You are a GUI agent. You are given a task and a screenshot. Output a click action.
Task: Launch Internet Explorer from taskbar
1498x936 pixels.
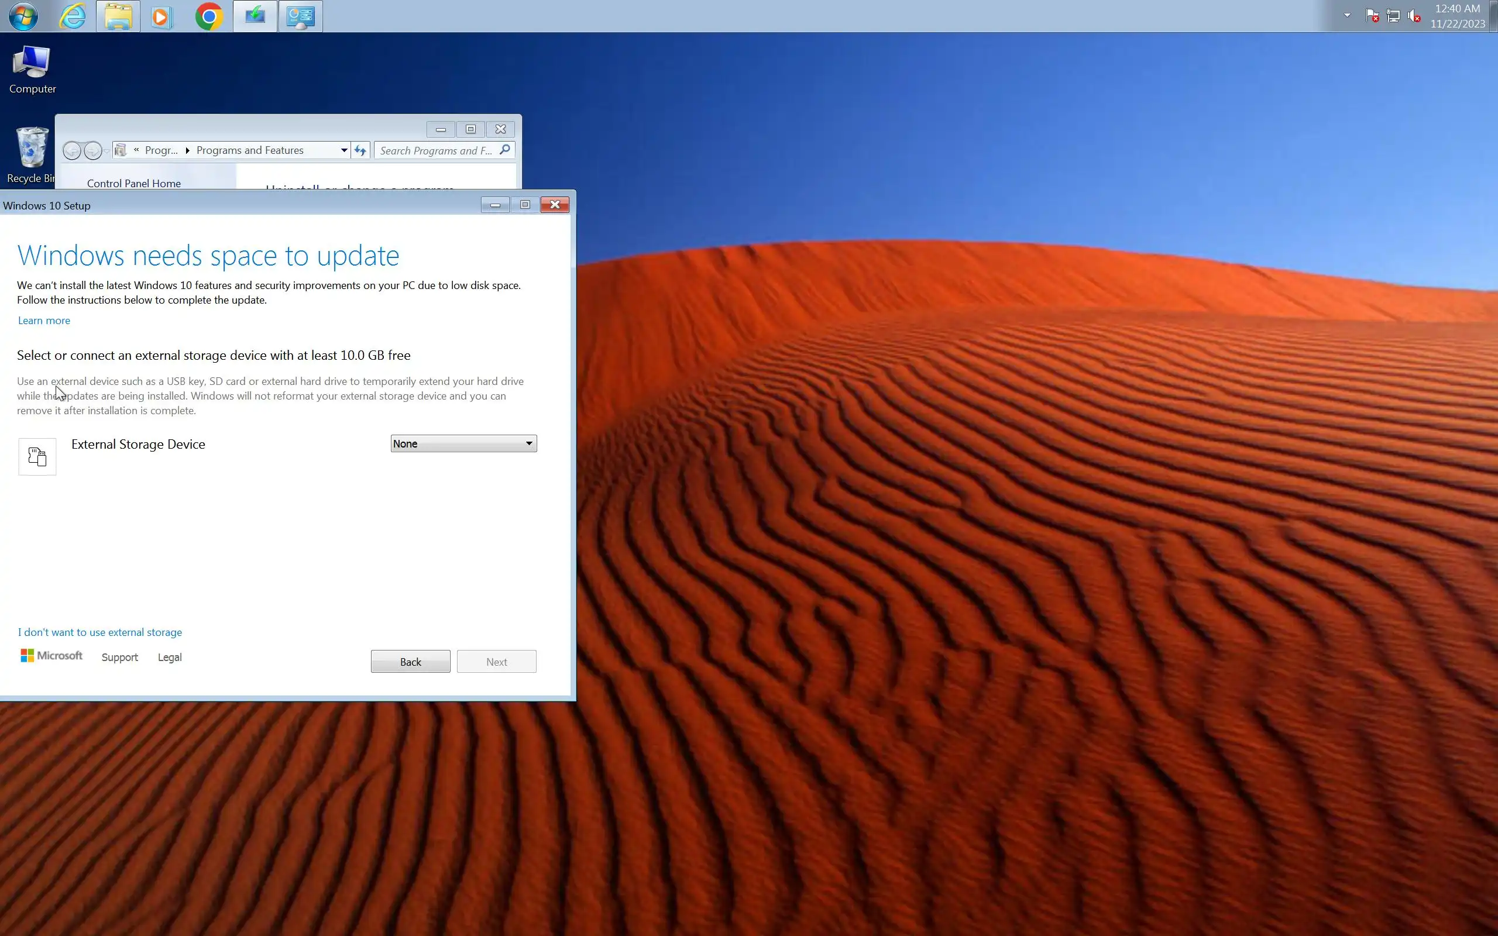click(x=73, y=16)
